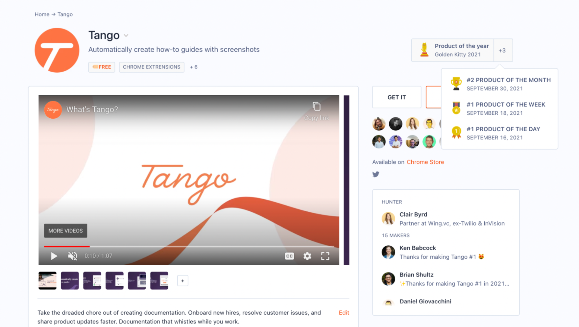Unmute the video audio
This screenshot has height=327, width=579.
(x=72, y=256)
